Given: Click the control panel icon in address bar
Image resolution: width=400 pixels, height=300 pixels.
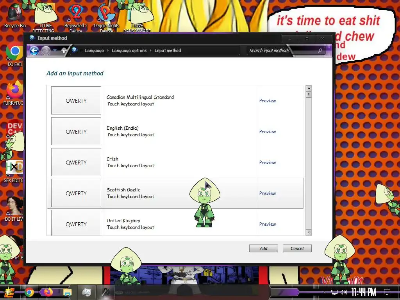Looking at the screenshot, I should [x=75, y=50].
